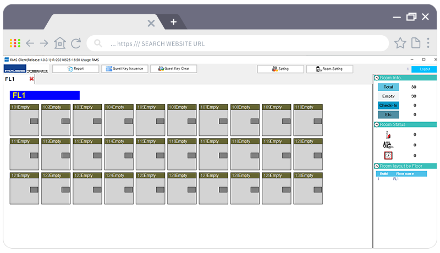Click Guest Key Issuence button
Image resolution: width=440 pixels, height=253 pixels.
click(125, 69)
